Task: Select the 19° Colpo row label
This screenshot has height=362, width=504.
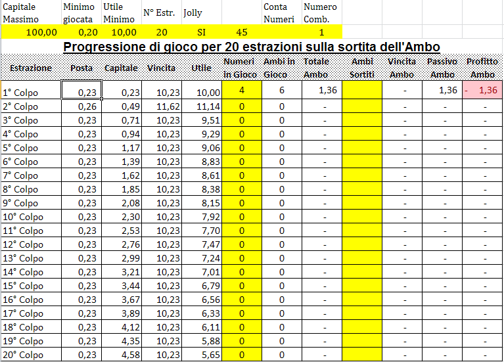Action: [x=31, y=341]
